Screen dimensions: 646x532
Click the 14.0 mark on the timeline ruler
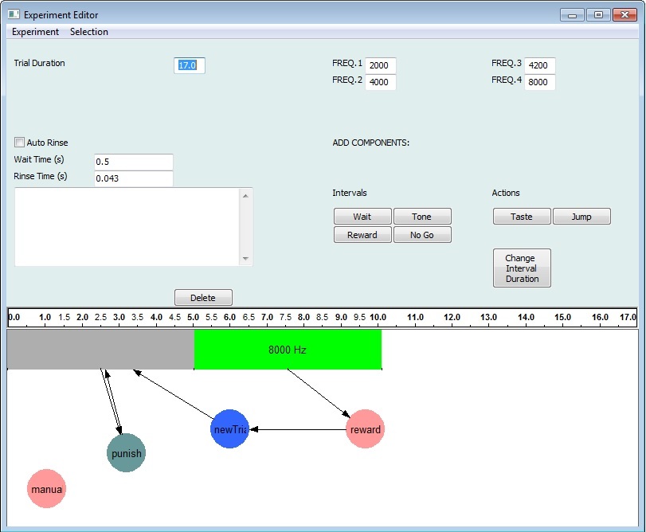526,317
